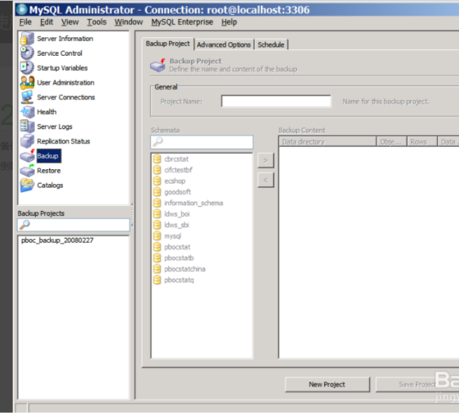459x413 pixels.
Task: Select the information_schema schema name
Action: pos(194,203)
